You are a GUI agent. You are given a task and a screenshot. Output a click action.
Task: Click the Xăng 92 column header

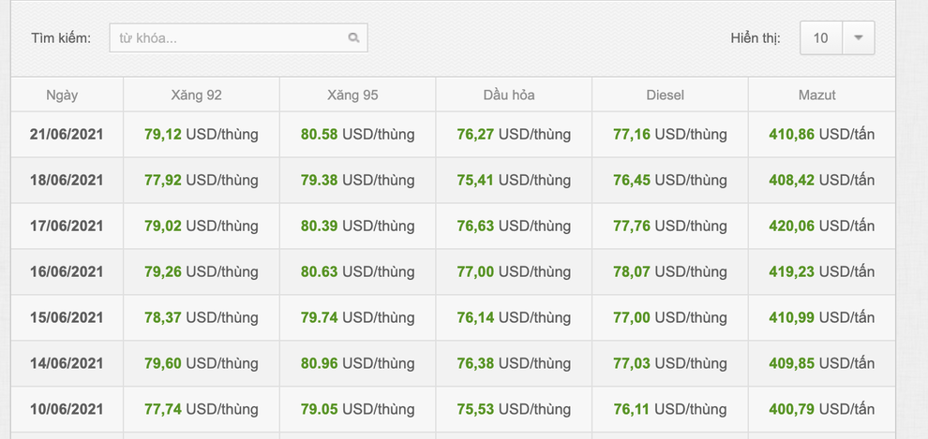(197, 95)
